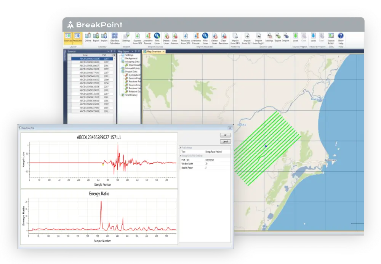Sort by the Line column header
The width and height of the screenshot is (381, 264).
coord(85,55)
